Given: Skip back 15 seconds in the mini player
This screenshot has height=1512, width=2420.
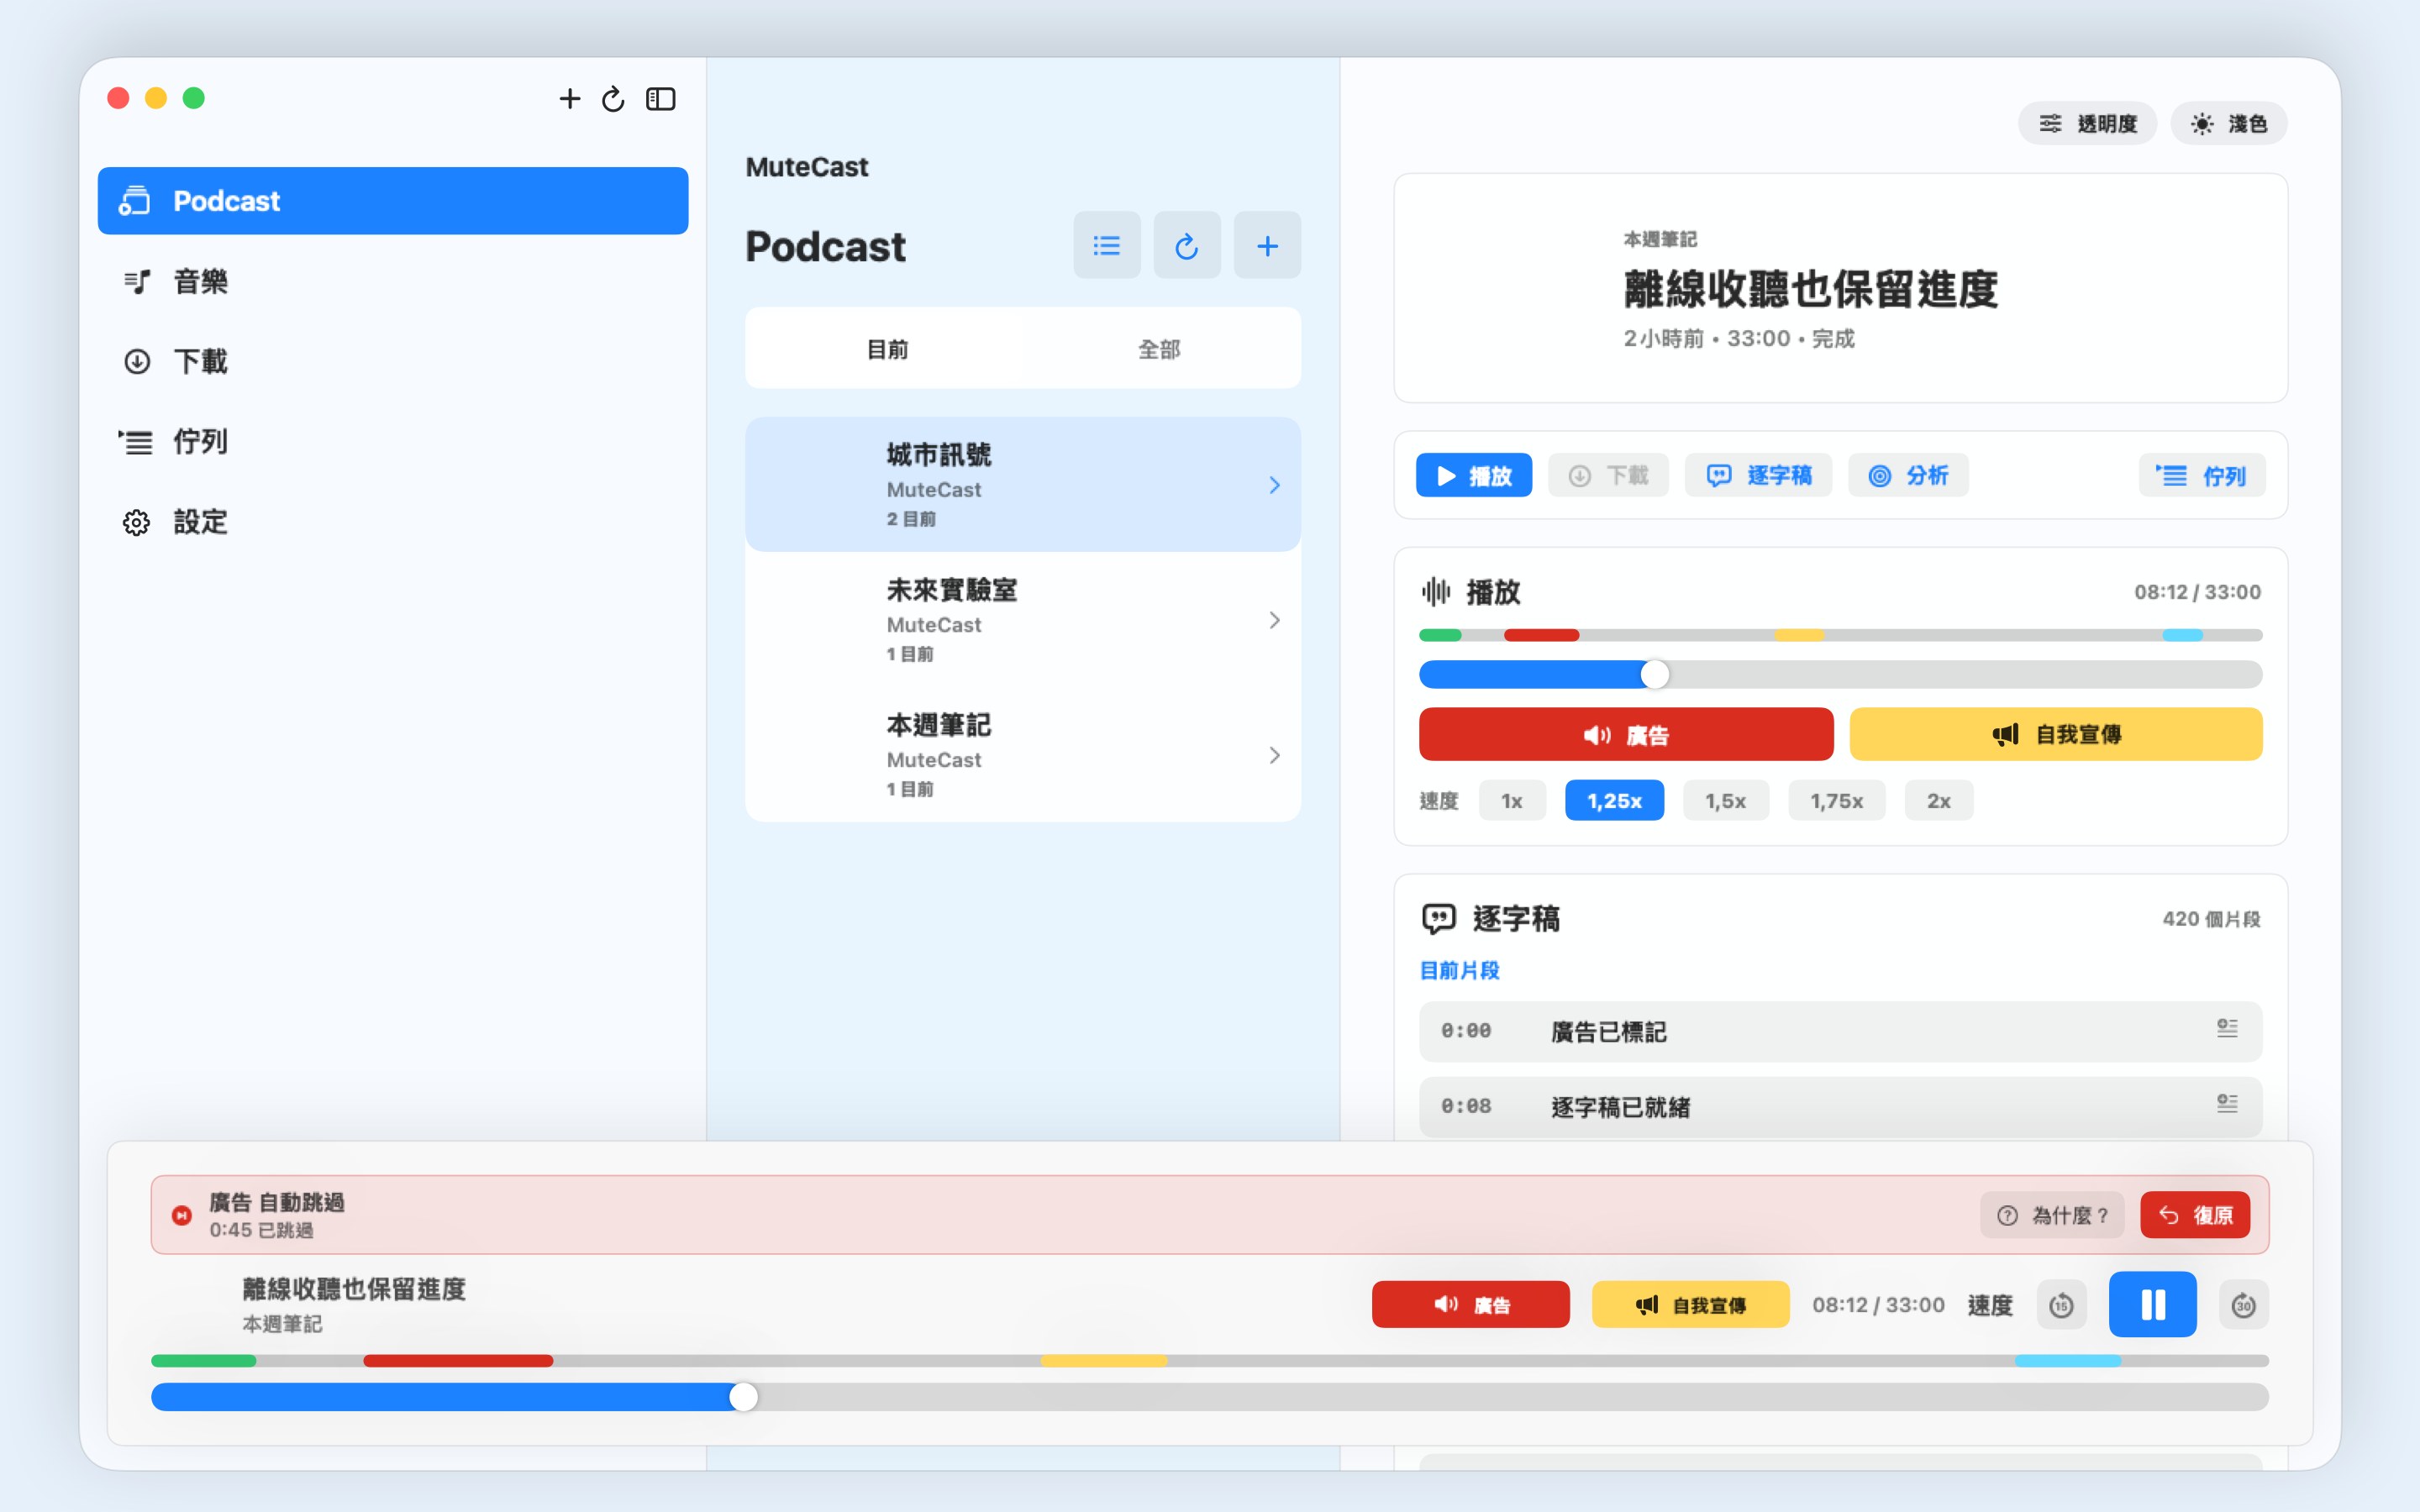Looking at the screenshot, I should point(2061,1304).
